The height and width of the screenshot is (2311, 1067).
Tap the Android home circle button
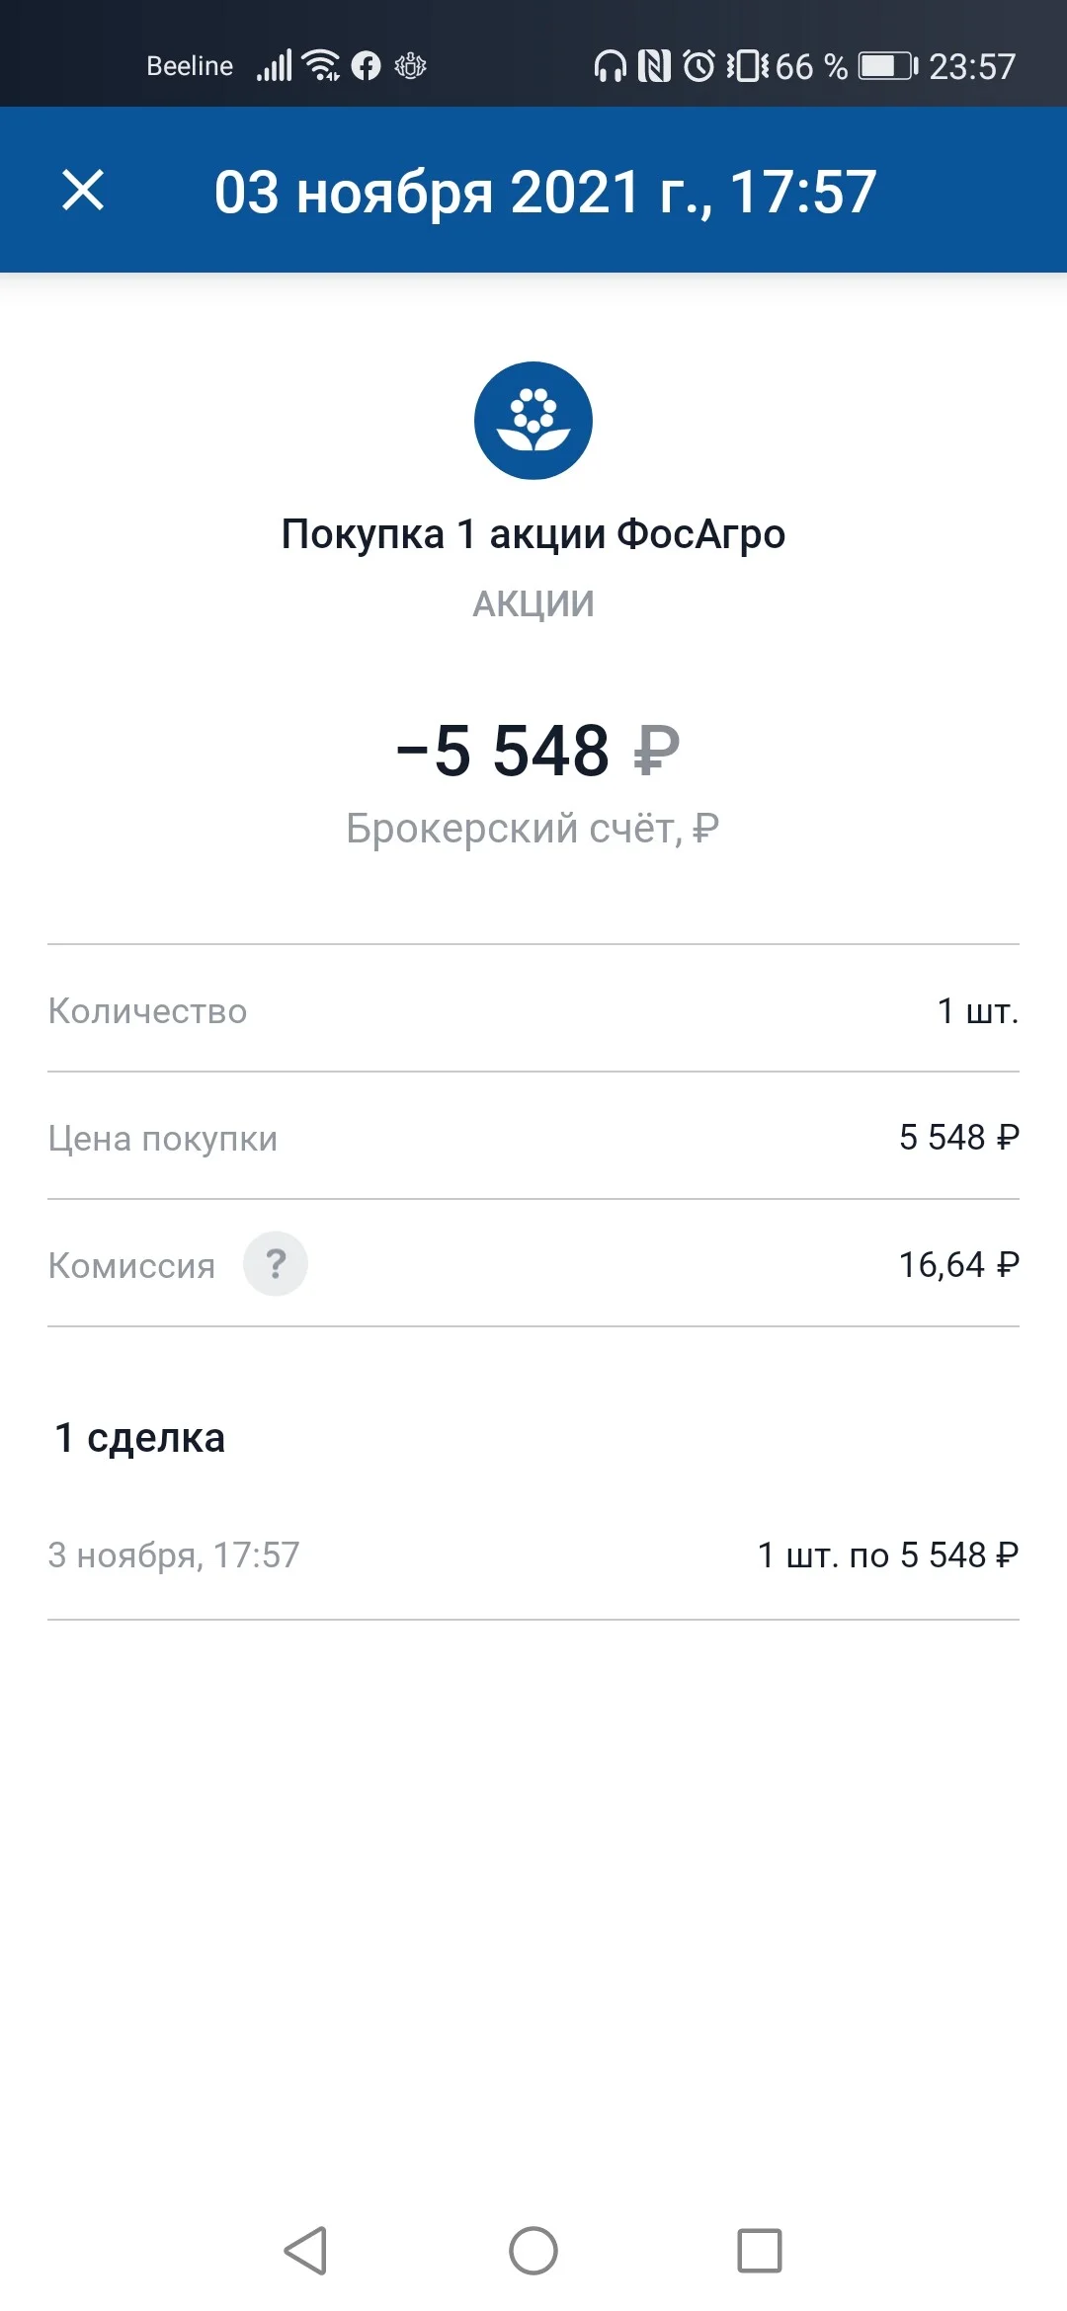(533, 2251)
